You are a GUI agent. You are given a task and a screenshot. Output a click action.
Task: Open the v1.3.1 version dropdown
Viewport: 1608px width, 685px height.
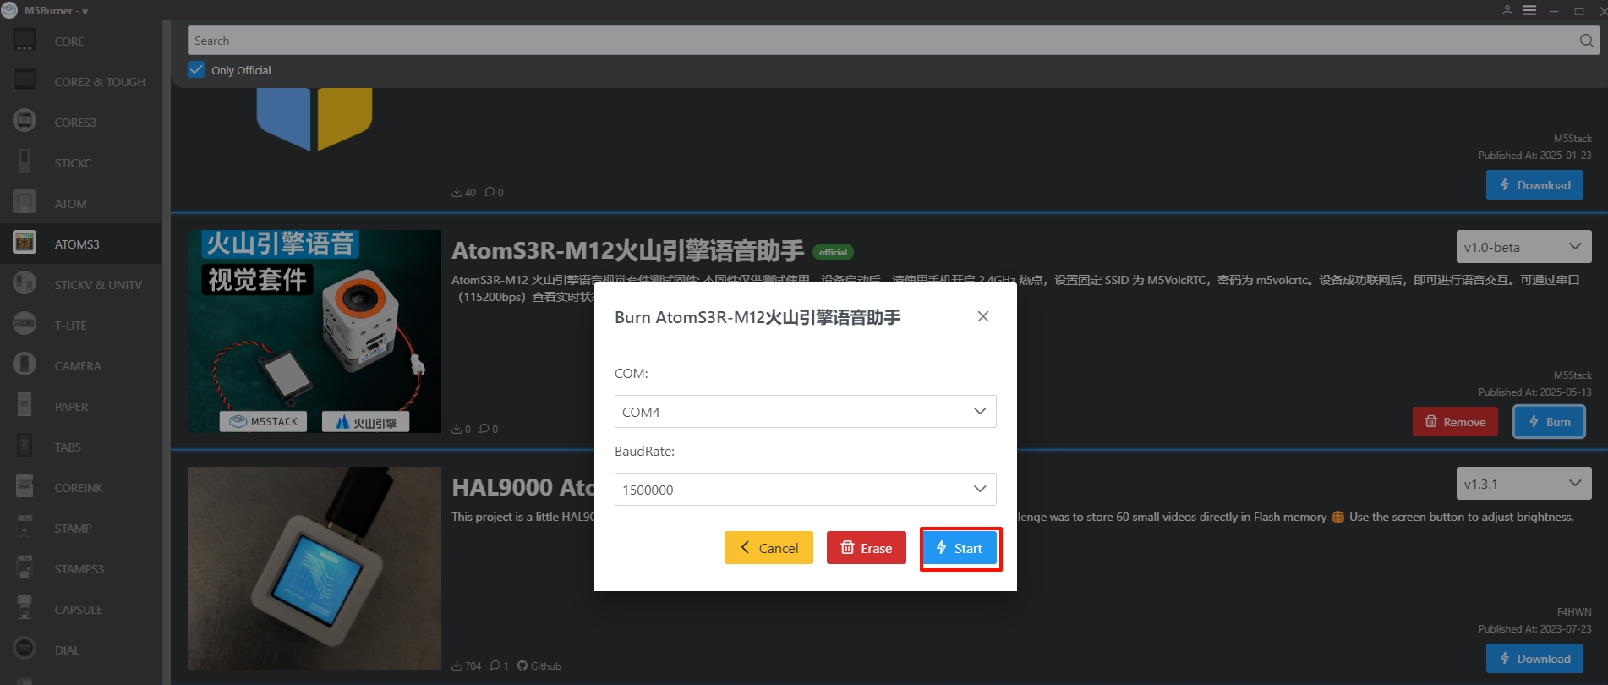[x=1523, y=484]
